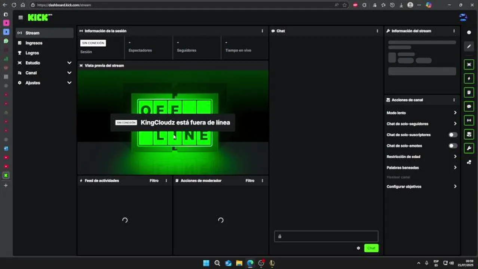Toggle the wrench stream info widget icon

[469, 148]
